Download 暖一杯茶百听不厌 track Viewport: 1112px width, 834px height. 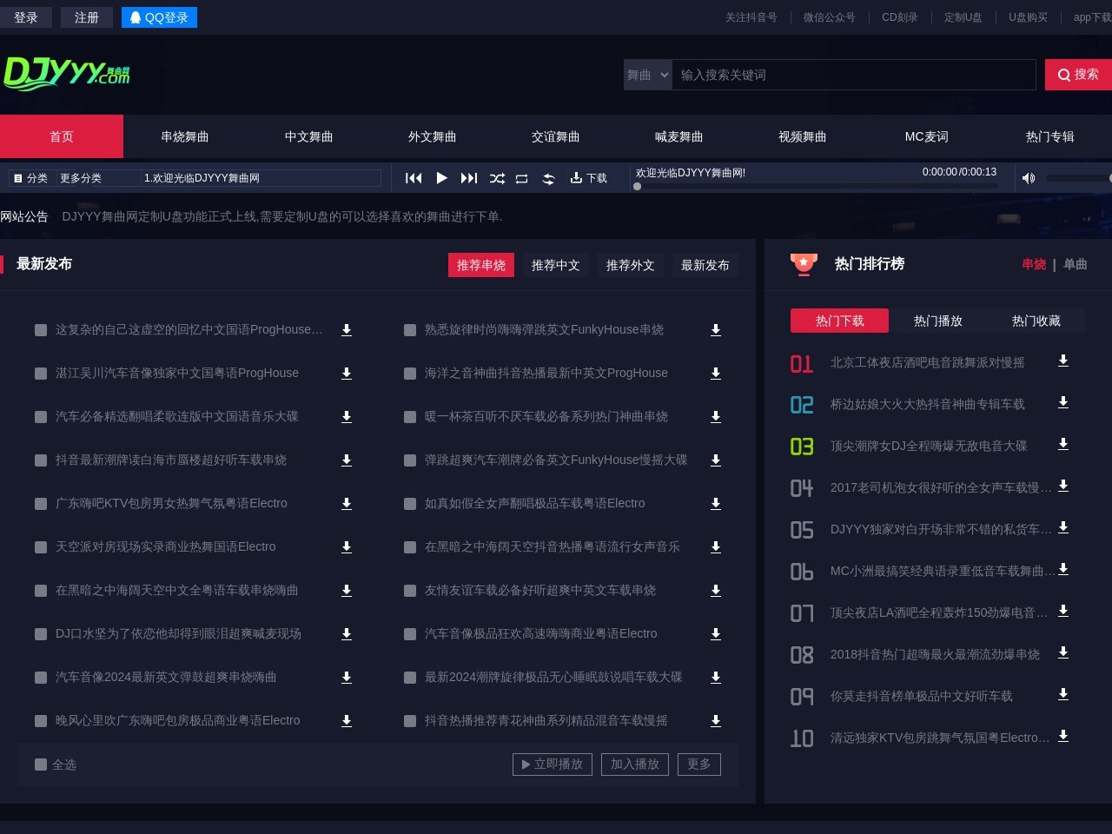(x=716, y=417)
